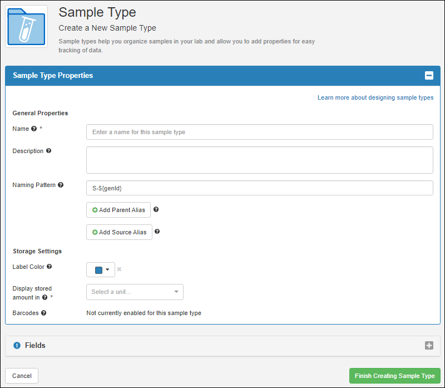Open the Label Color picker swatch
Screen dimensions: 445x388
point(101,270)
